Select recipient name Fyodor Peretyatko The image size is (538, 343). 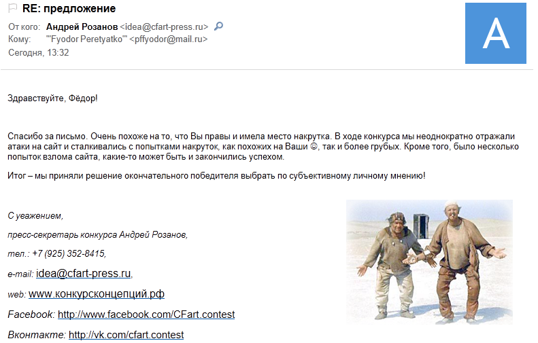coord(86,39)
